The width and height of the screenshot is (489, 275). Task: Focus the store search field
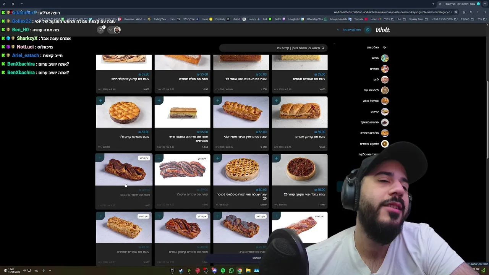(273, 48)
